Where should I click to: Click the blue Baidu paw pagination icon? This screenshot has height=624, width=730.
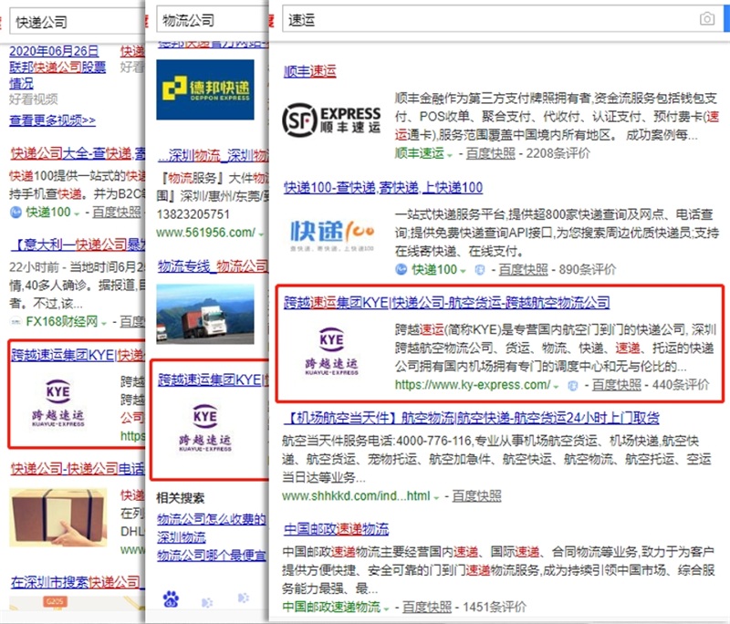[171, 598]
